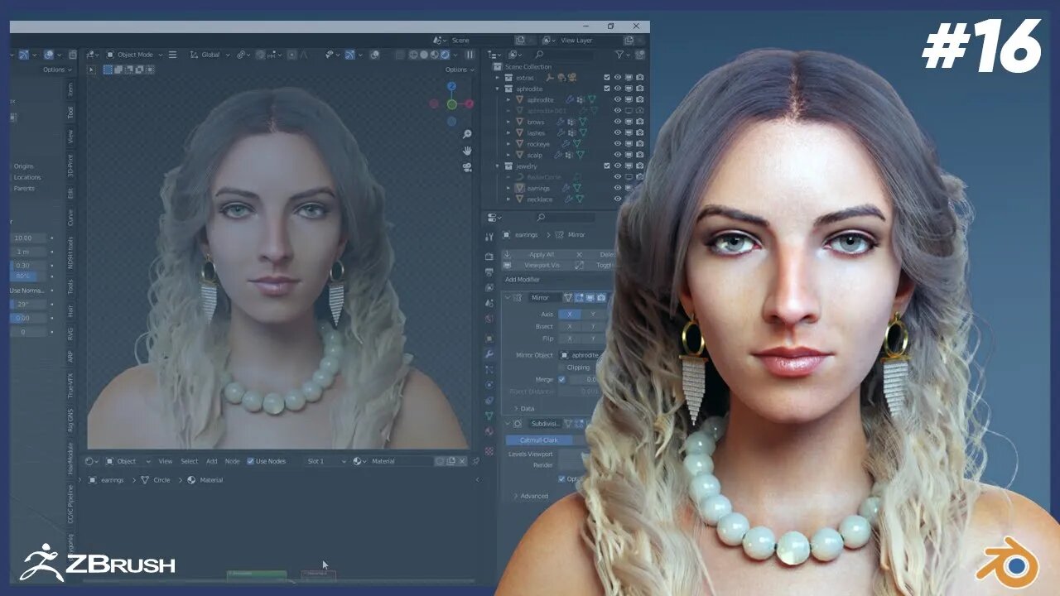Click the blue Z axis gizmo circle
The width and height of the screenshot is (1060, 596).
click(451, 86)
